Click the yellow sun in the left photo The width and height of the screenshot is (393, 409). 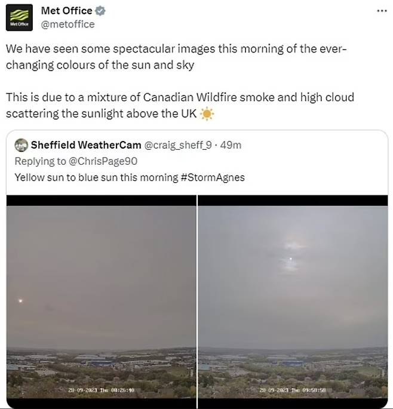tap(21, 301)
